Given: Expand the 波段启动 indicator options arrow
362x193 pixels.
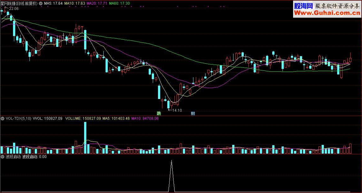Looking at the screenshot, I should pyautogui.click(x=2, y=157).
